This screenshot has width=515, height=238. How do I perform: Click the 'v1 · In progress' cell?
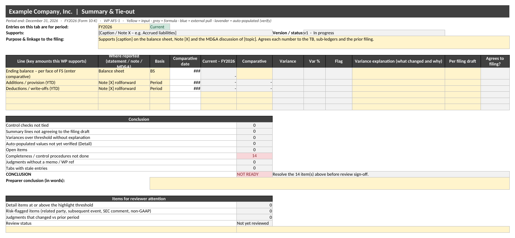tap(374, 33)
